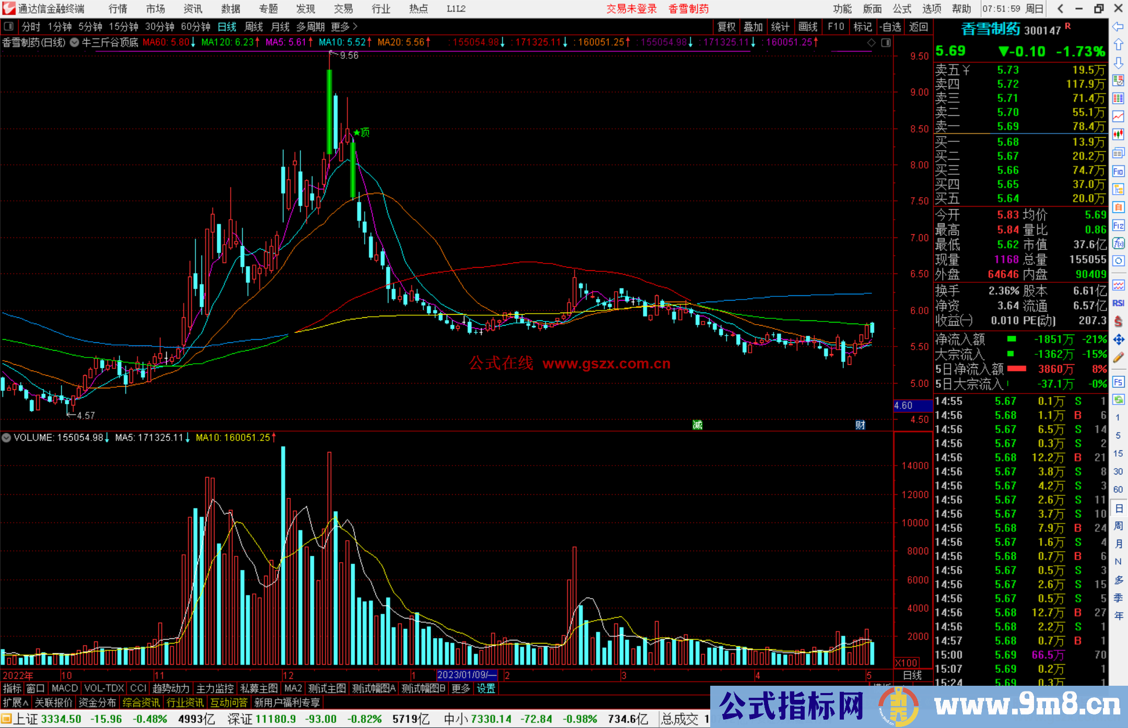Click the blue four-way move arrows icon

tap(1118, 340)
